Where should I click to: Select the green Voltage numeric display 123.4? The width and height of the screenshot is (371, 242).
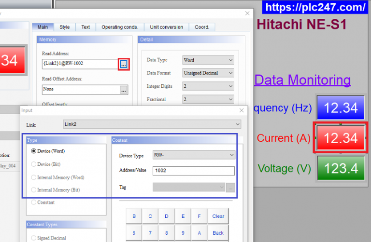341,168
